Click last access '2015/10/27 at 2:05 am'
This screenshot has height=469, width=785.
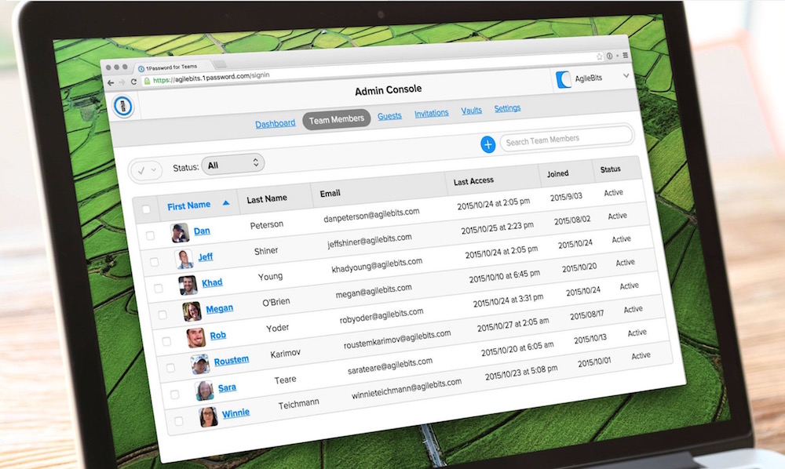click(513, 325)
